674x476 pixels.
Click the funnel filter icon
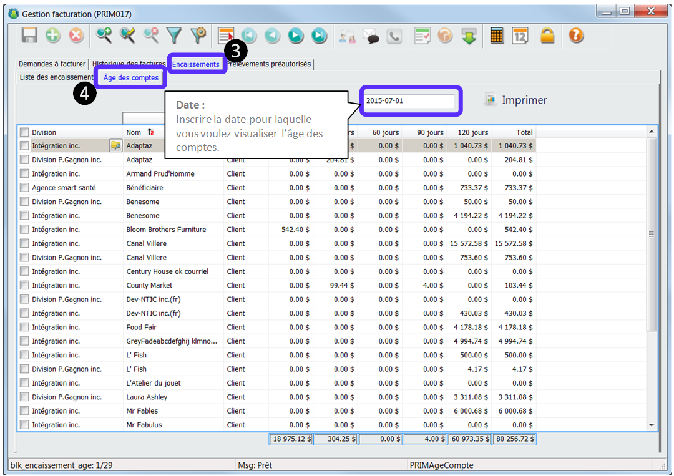174,36
